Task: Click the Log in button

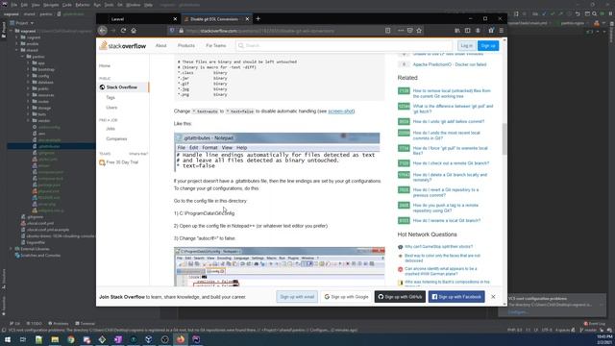Action: click(x=466, y=45)
